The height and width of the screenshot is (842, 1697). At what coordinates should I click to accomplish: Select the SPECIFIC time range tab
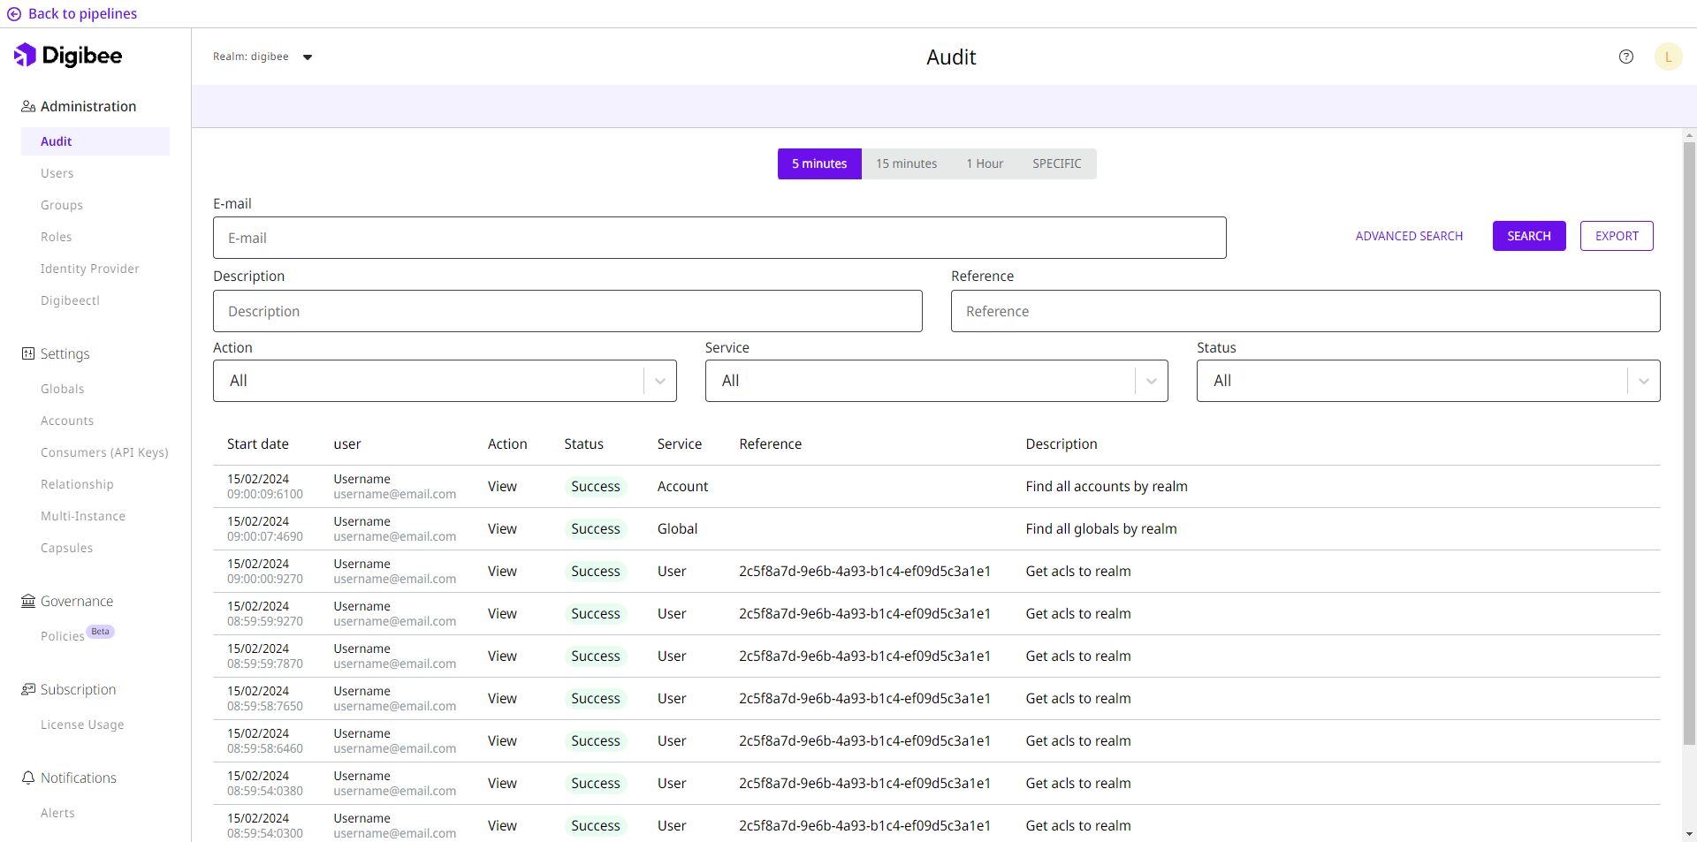[x=1057, y=163]
